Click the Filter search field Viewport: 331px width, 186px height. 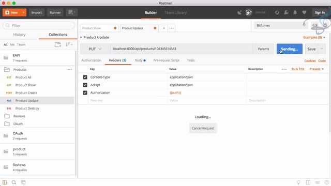click(39, 25)
